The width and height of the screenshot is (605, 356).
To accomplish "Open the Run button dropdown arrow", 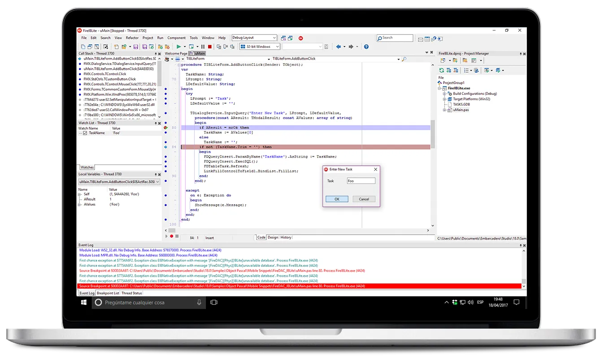I will (x=184, y=47).
